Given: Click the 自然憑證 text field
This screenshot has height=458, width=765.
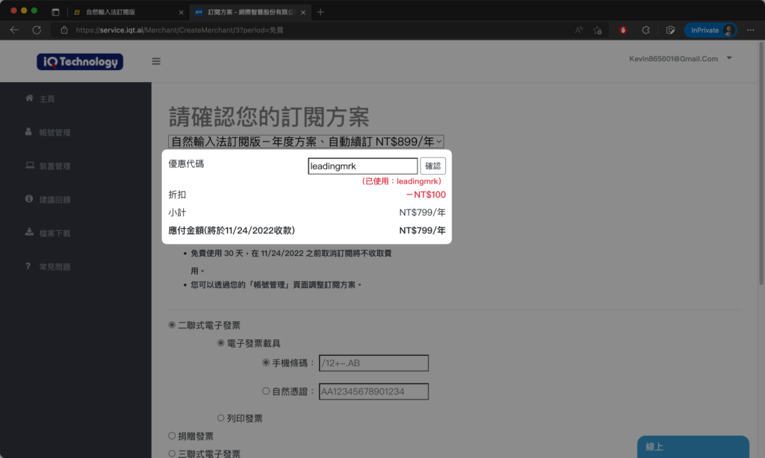Looking at the screenshot, I should click(x=374, y=392).
